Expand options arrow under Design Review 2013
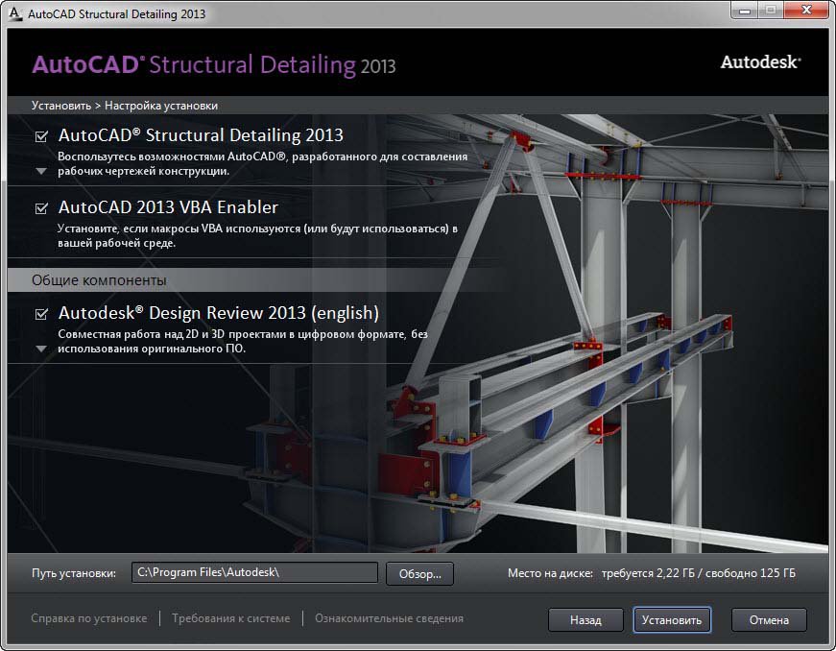 (41, 349)
